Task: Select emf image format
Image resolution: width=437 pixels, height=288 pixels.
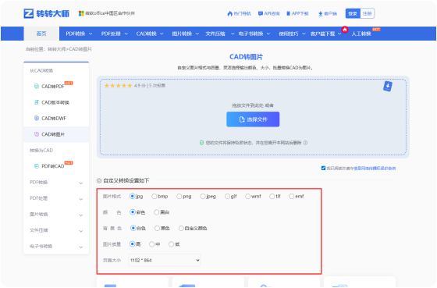Action: (x=292, y=196)
